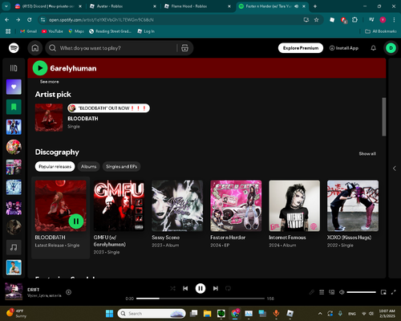Open the miniplayer
Viewport: 401px width, 321px height.
(383, 292)
